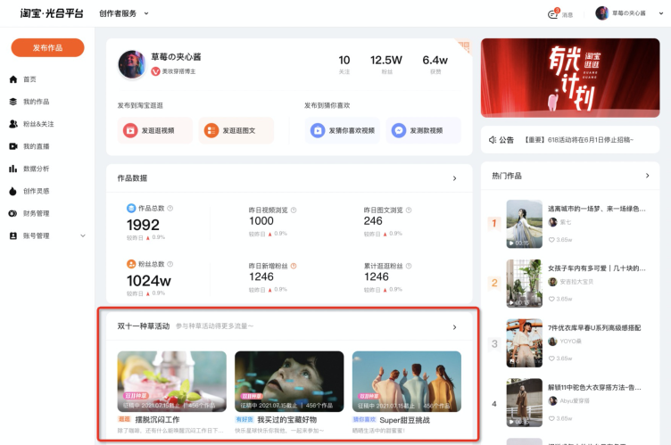Click the 发逛逛图文 button
The height and width of the screenshot is (445, 671).
[x=236, y=130]
